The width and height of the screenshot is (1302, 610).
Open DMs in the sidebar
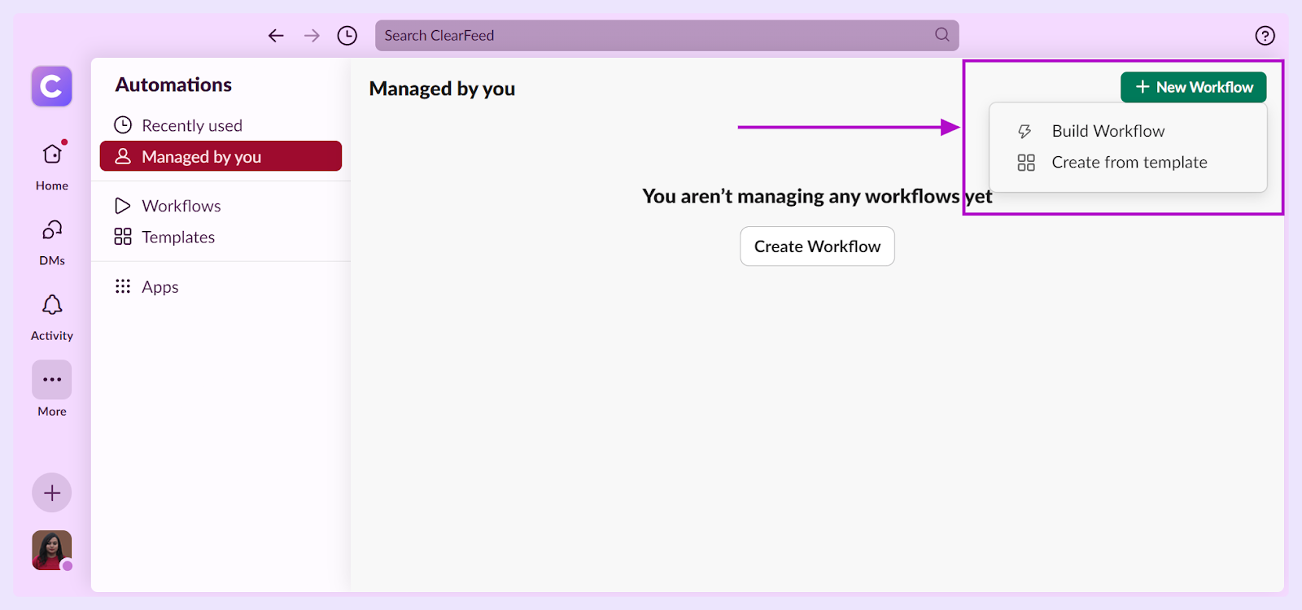(52, 242)
